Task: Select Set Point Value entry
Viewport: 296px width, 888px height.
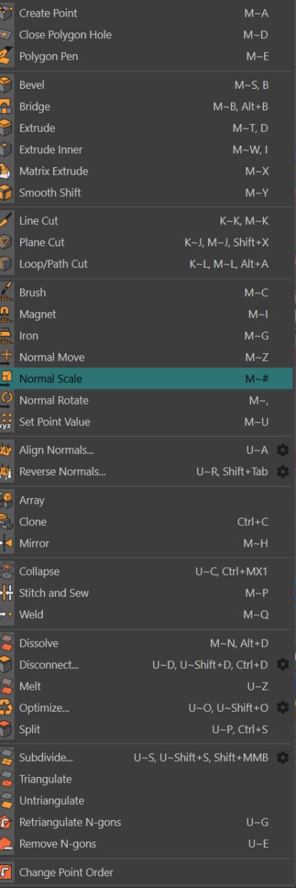Action: (x=146, y=422)
